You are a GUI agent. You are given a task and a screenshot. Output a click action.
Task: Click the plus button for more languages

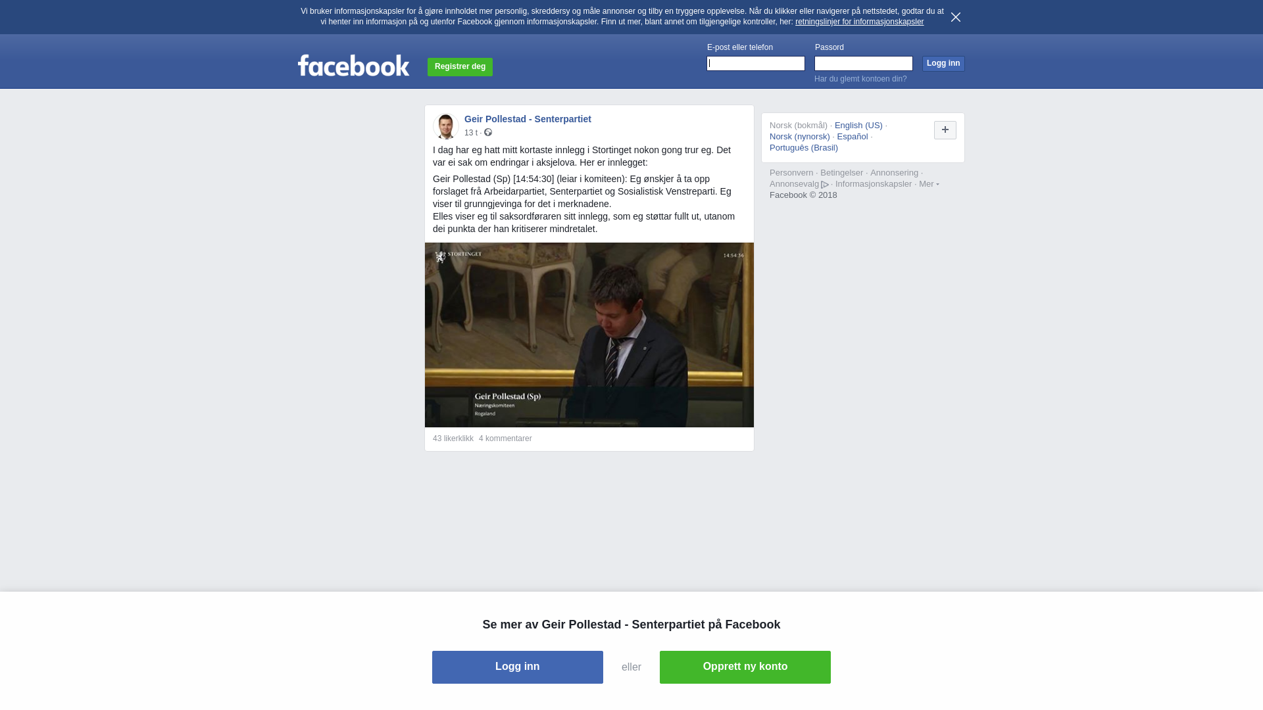(945, 130)
